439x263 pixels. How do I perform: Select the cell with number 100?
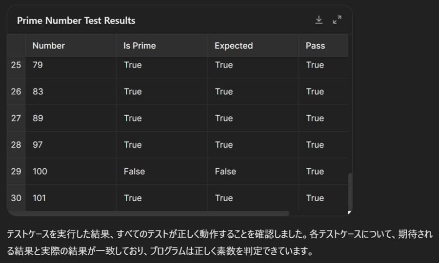tap(40, 172)
